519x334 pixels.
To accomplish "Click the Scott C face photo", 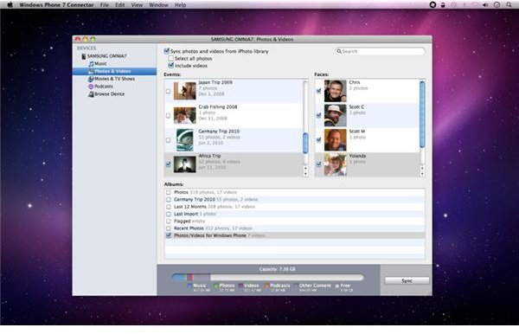I will 336,115.
